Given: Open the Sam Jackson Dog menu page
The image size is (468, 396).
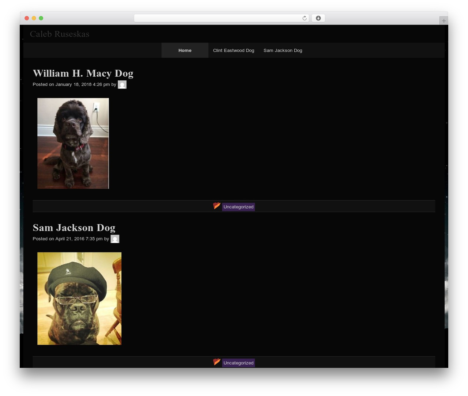Looking at the screenshot, I should (x=283, y=50).
